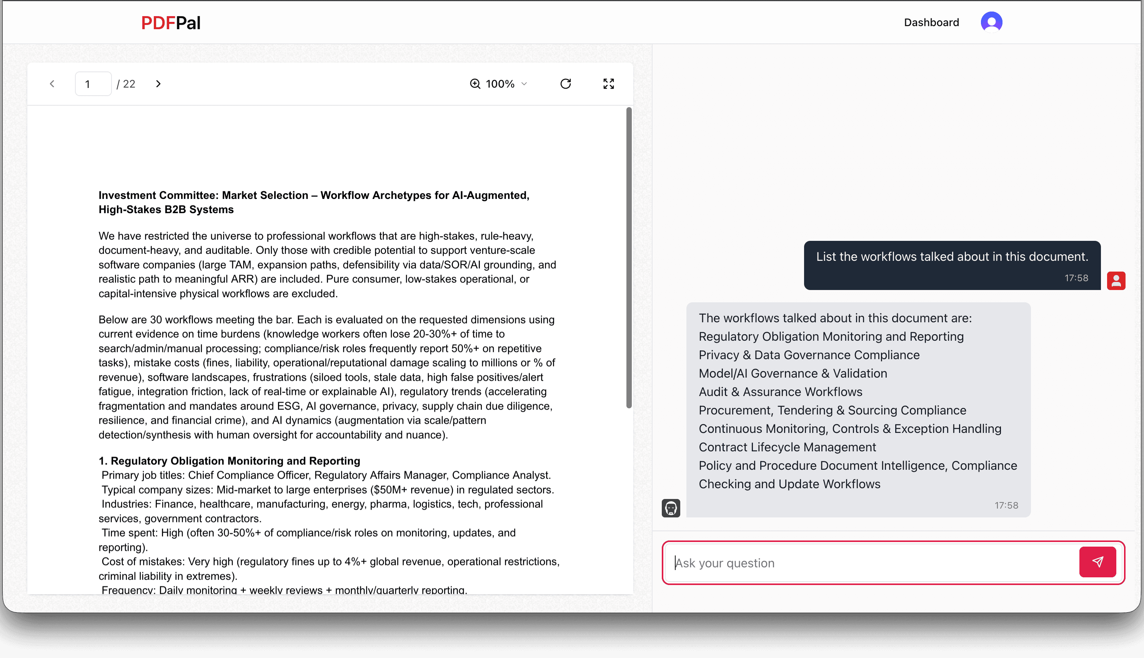
Task: Click paragraph starting 'Below are 30 workflows'
Action: click(326, 377)
